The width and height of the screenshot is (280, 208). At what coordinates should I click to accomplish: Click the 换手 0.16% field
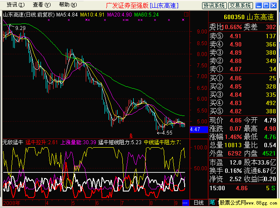click(226, 171)
